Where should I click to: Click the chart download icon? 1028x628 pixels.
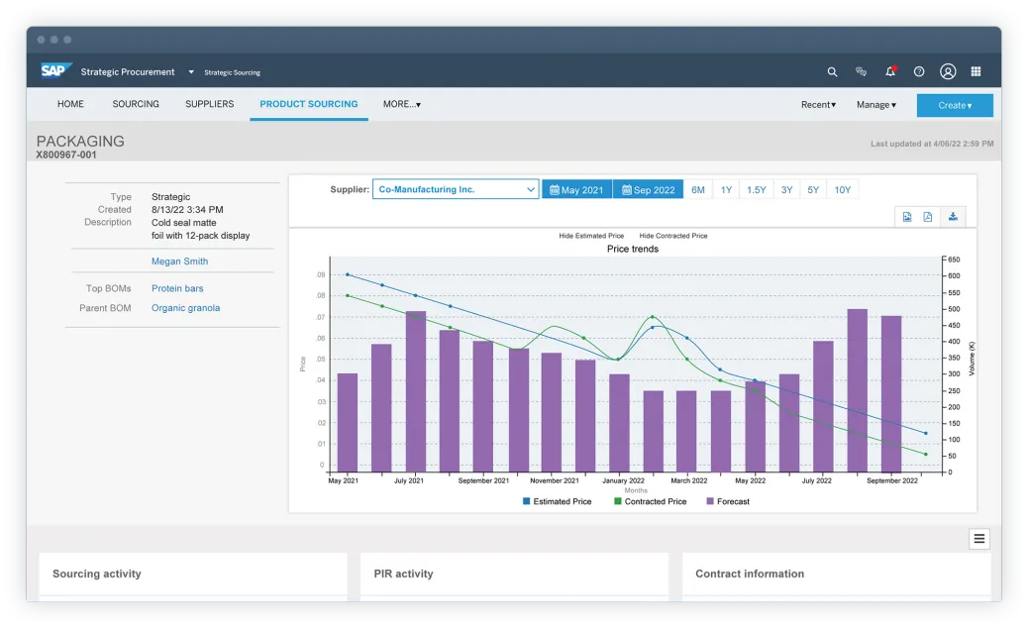953,217
